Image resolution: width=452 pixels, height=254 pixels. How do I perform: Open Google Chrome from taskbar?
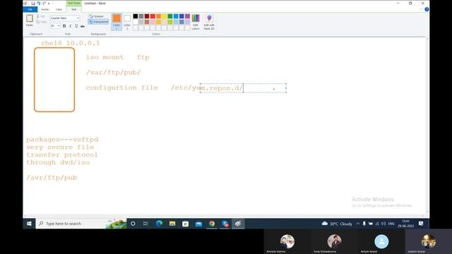click(x=212, y=224)
